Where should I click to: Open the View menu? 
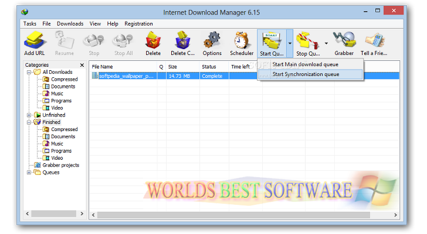[x=95, y=24]
